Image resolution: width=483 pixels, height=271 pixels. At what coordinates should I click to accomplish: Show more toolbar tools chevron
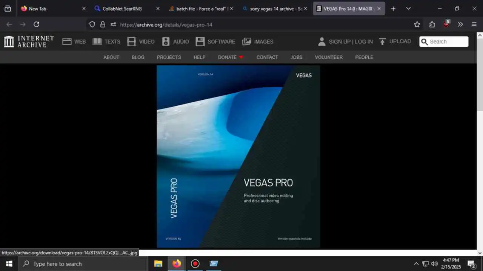[x=460, y=24]
